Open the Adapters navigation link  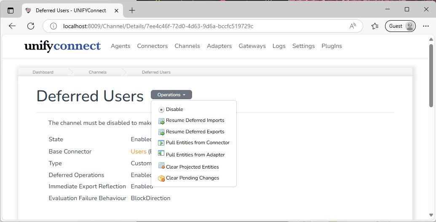tap(219, 46)
